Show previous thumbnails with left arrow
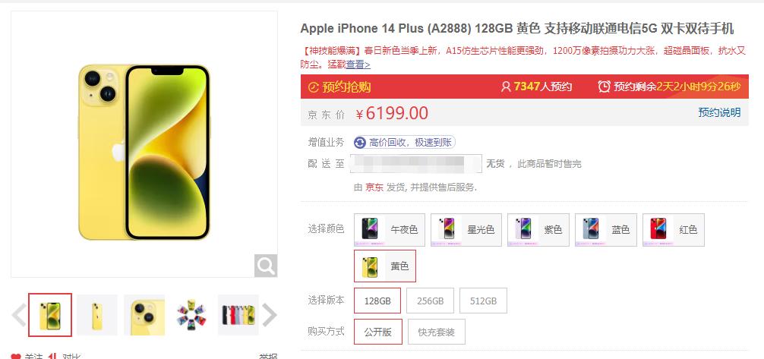 click(x=19, y=315)
